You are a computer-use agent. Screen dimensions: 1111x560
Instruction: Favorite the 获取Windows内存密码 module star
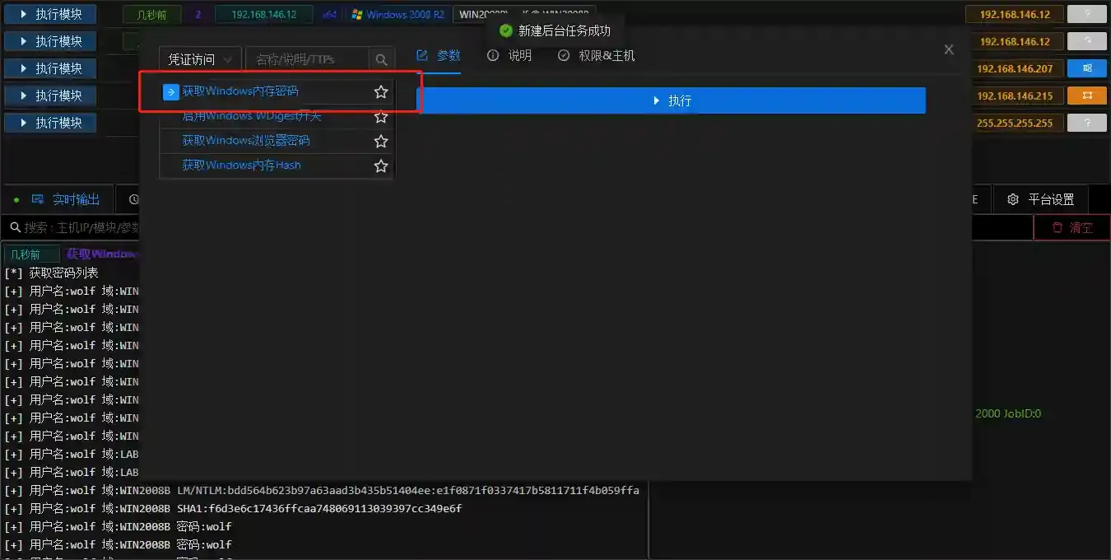coord(380,92)
